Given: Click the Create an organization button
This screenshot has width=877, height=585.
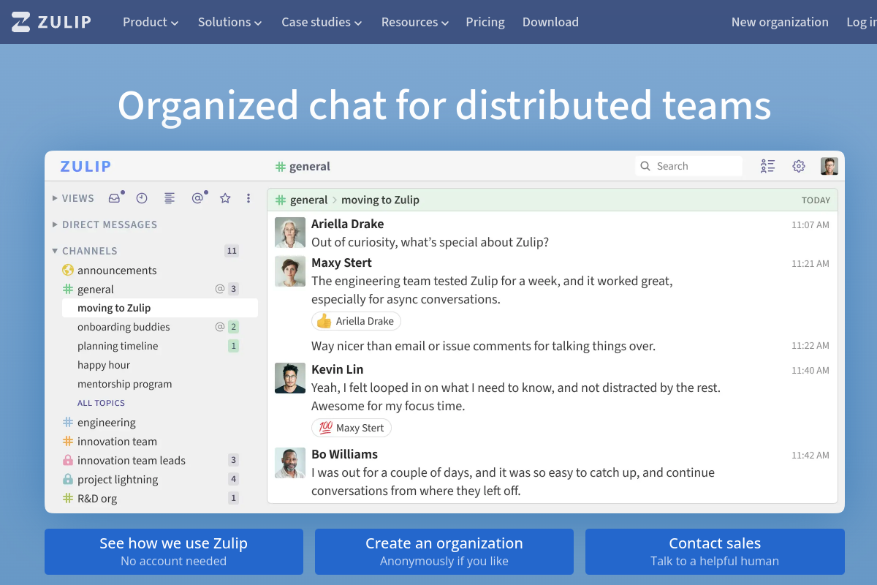Looking at the screenshot, I should pos(444,551).
